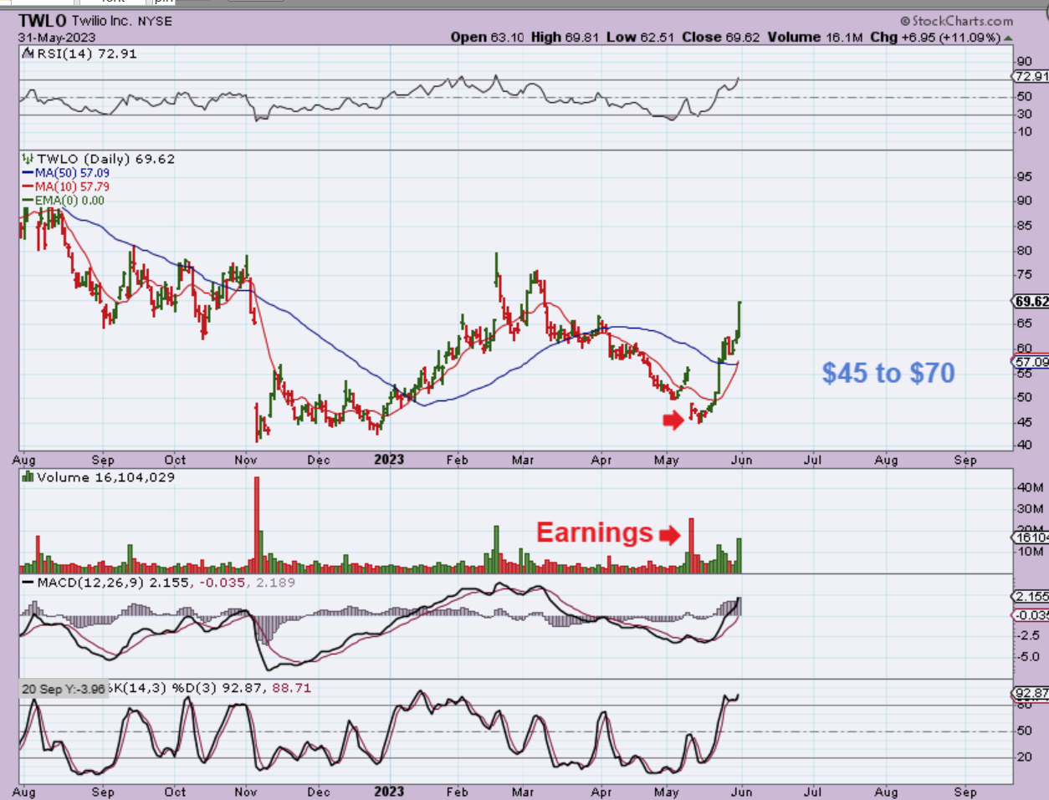The height and width of the screenshot is (800, 1049).
Task: Click the MA(50) 57.09 legend text
Action: (72, 173)
